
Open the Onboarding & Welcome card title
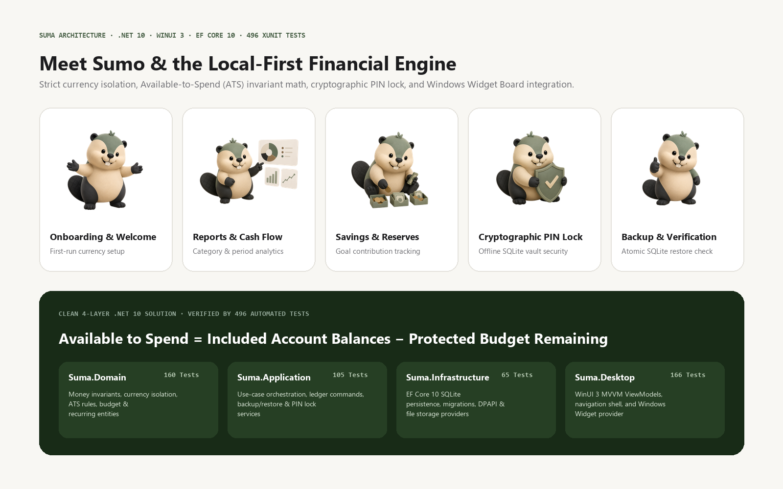[x=103, y=237]
